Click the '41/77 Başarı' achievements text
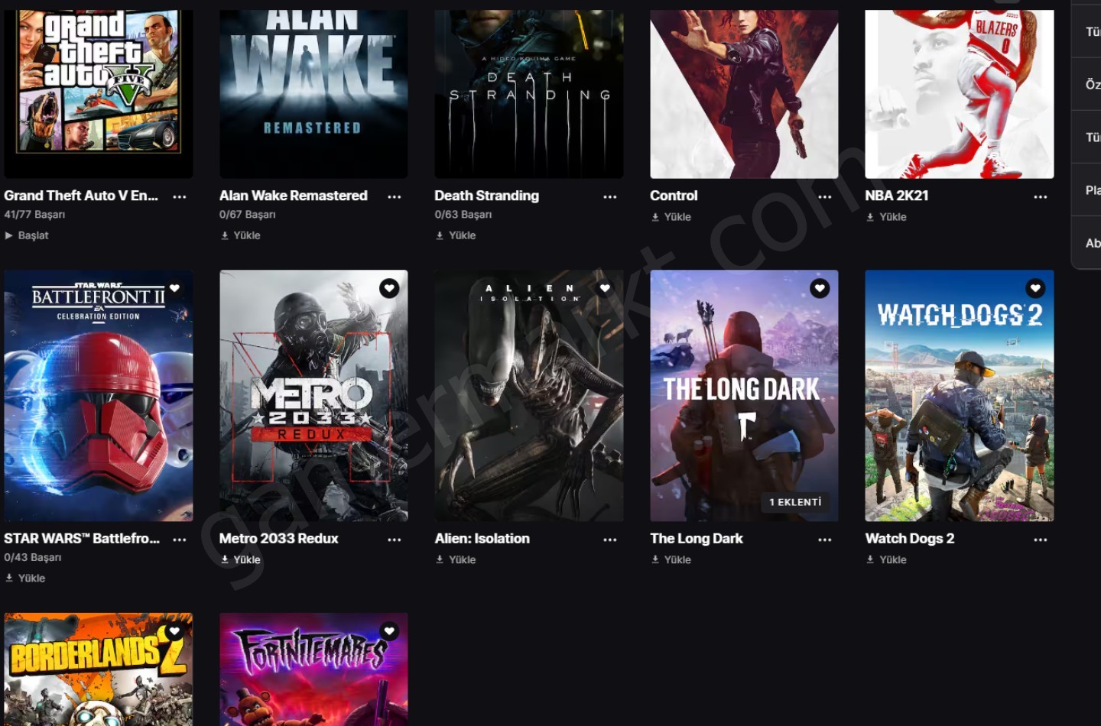 (x=34, y=215)
